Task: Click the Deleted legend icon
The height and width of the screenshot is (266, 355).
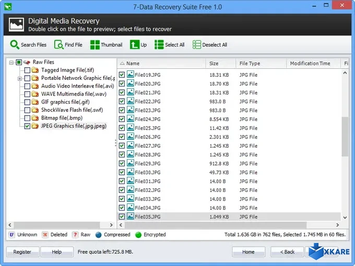Action: pos(45,235)
